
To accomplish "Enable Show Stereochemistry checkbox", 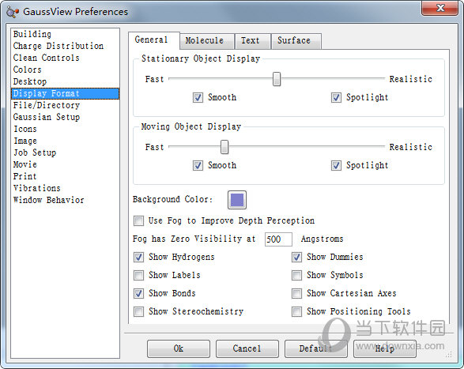I will 138,311.
